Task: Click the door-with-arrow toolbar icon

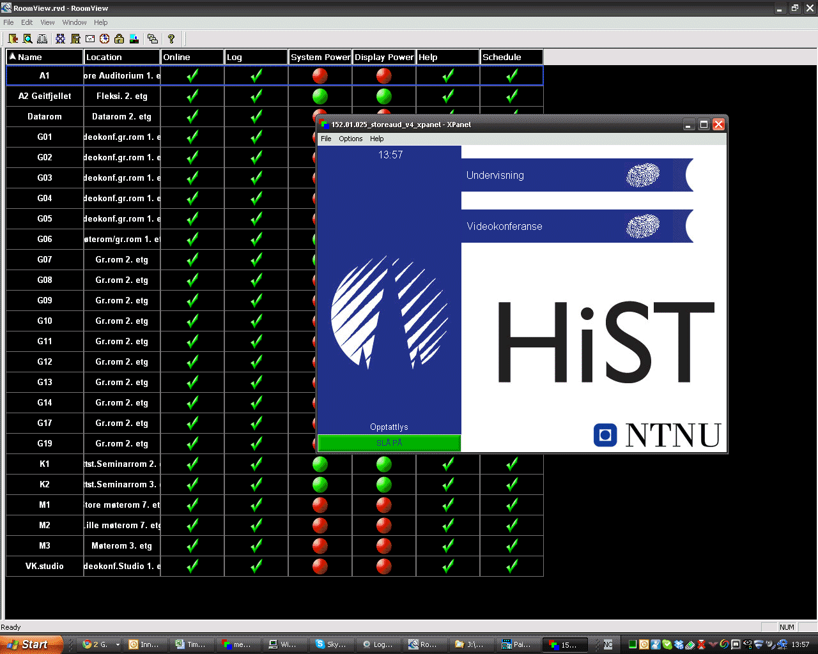Action: [x=13, y=39]
